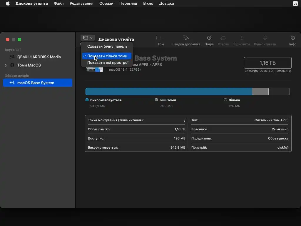This screenshot has height=226, width=301.
Task: Click the blue used segment of storage bar
Action: click(x=169, y=92)
